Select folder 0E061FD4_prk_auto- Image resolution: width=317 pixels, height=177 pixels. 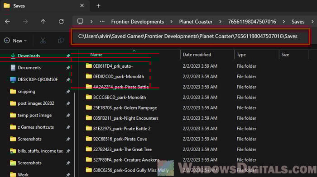tap(113, 66)
